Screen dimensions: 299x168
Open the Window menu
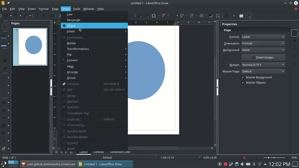click(88, 9)
